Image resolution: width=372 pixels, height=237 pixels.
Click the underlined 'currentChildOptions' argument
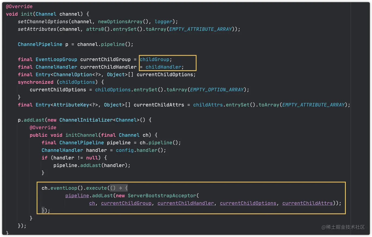[248, 203]
